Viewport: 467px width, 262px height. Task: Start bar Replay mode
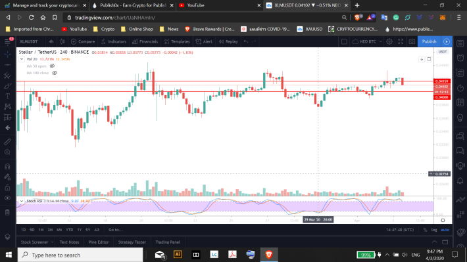click(x=228, y=41)
